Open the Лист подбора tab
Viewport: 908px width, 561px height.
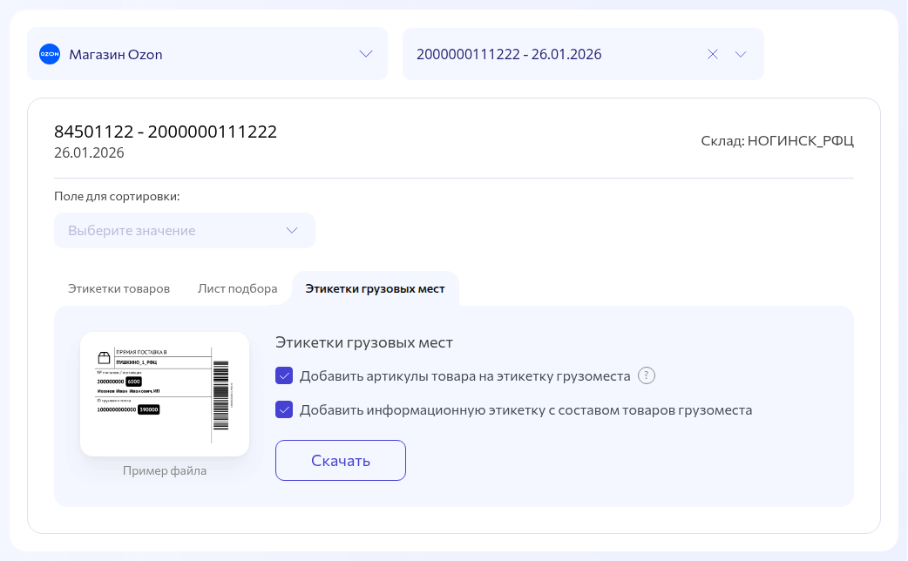click(x=237, y=288)
